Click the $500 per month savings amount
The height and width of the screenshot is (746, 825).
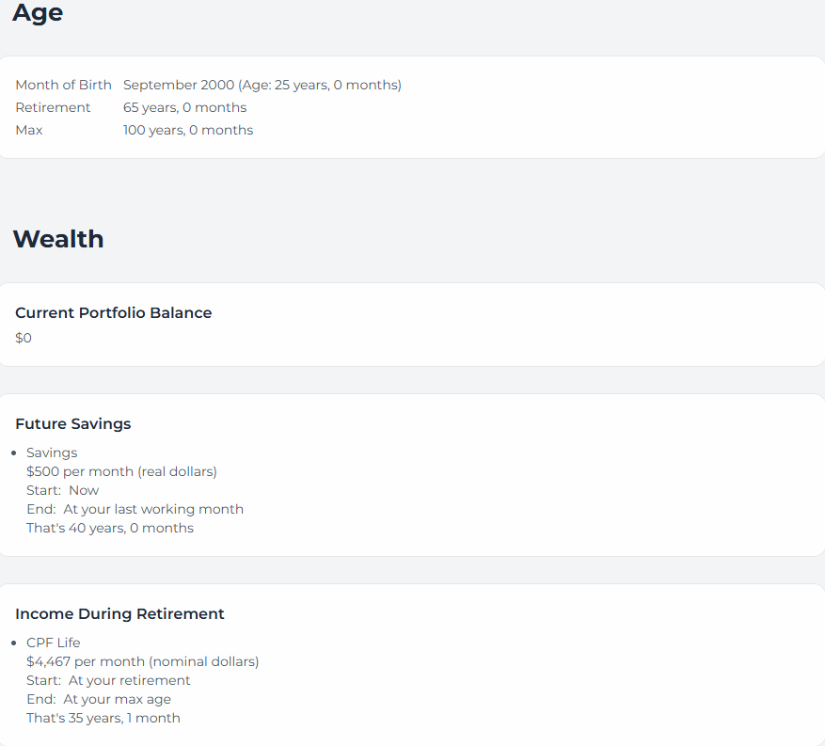[121, 471]
